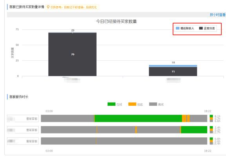
Task: Click the long green segment in the 8.1h row
Action: coord(139,119)
